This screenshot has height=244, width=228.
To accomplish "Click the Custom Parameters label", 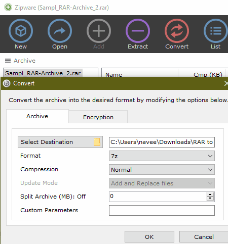I will (49, 210).
